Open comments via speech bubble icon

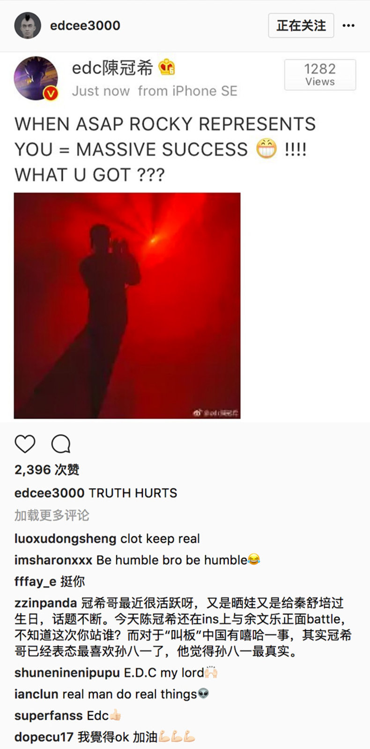[x=61, y=444]
